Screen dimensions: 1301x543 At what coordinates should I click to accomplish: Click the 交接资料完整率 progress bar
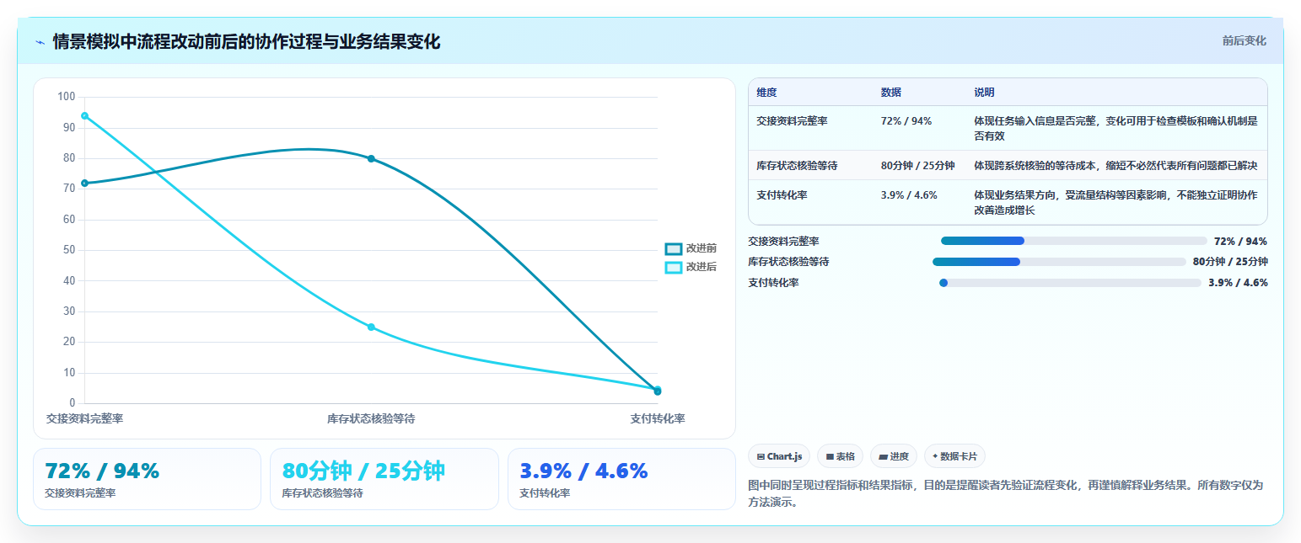pyautogui.click(x=1074, y=241)
